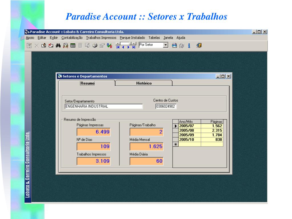
Task: Open the Trabalhos Impressos menu
Action: pos(101,38)
